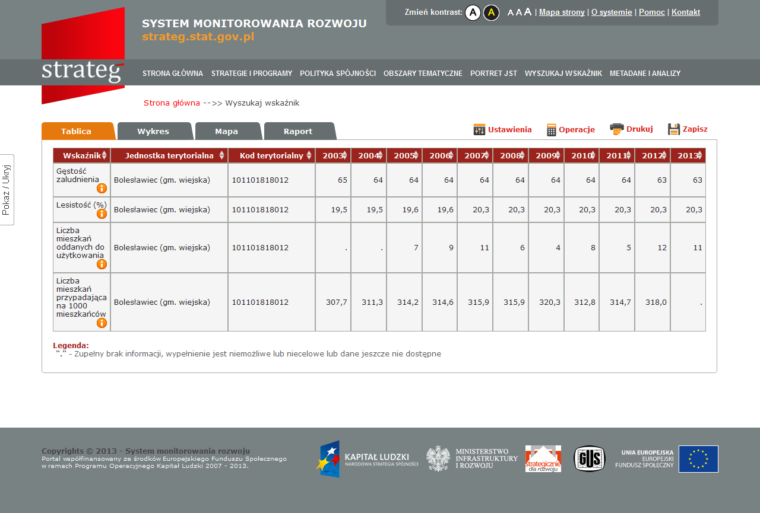Viewport: 760px width, 513px height.
Task: Sort by 2007 column
Action: click(475, 155)
